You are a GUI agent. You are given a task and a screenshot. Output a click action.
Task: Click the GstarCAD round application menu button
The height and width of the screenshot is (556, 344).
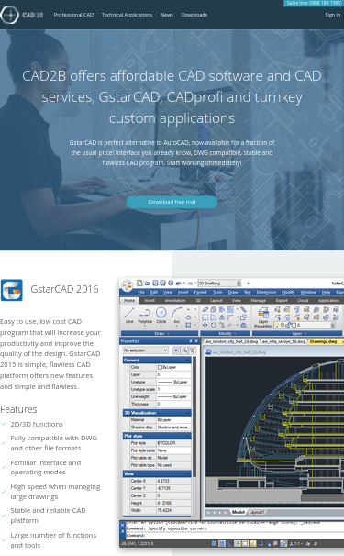[127, 286]
